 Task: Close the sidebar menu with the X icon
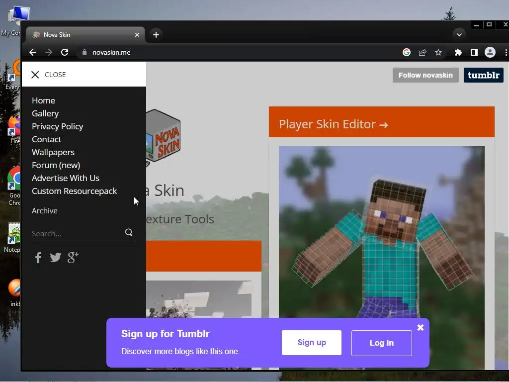tap(35, 75)
